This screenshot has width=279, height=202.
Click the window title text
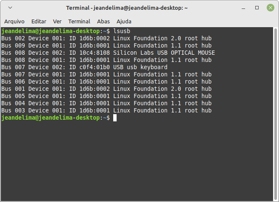point(127,8)
